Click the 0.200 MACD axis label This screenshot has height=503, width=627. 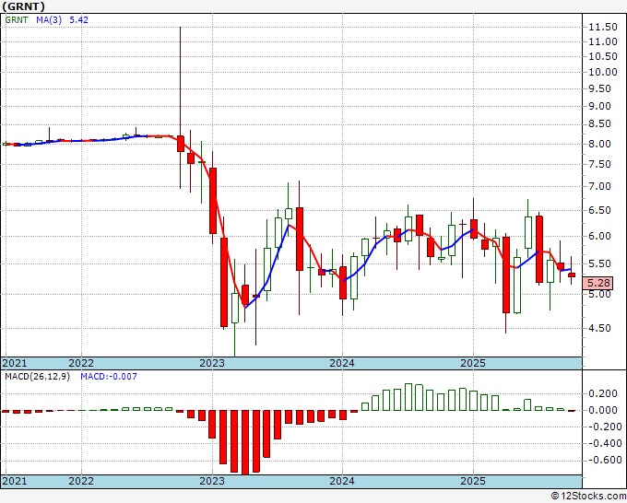pyautogui.click(x=603, y=394)
